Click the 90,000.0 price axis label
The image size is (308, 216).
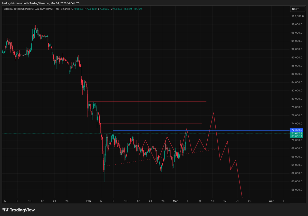pos(297,58)
